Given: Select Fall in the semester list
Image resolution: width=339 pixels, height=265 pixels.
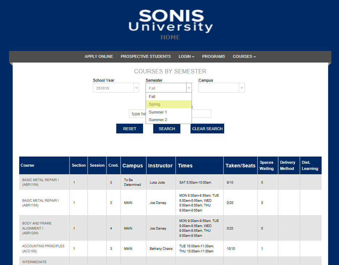Looking at the screenshot, I should pos(168,97).
